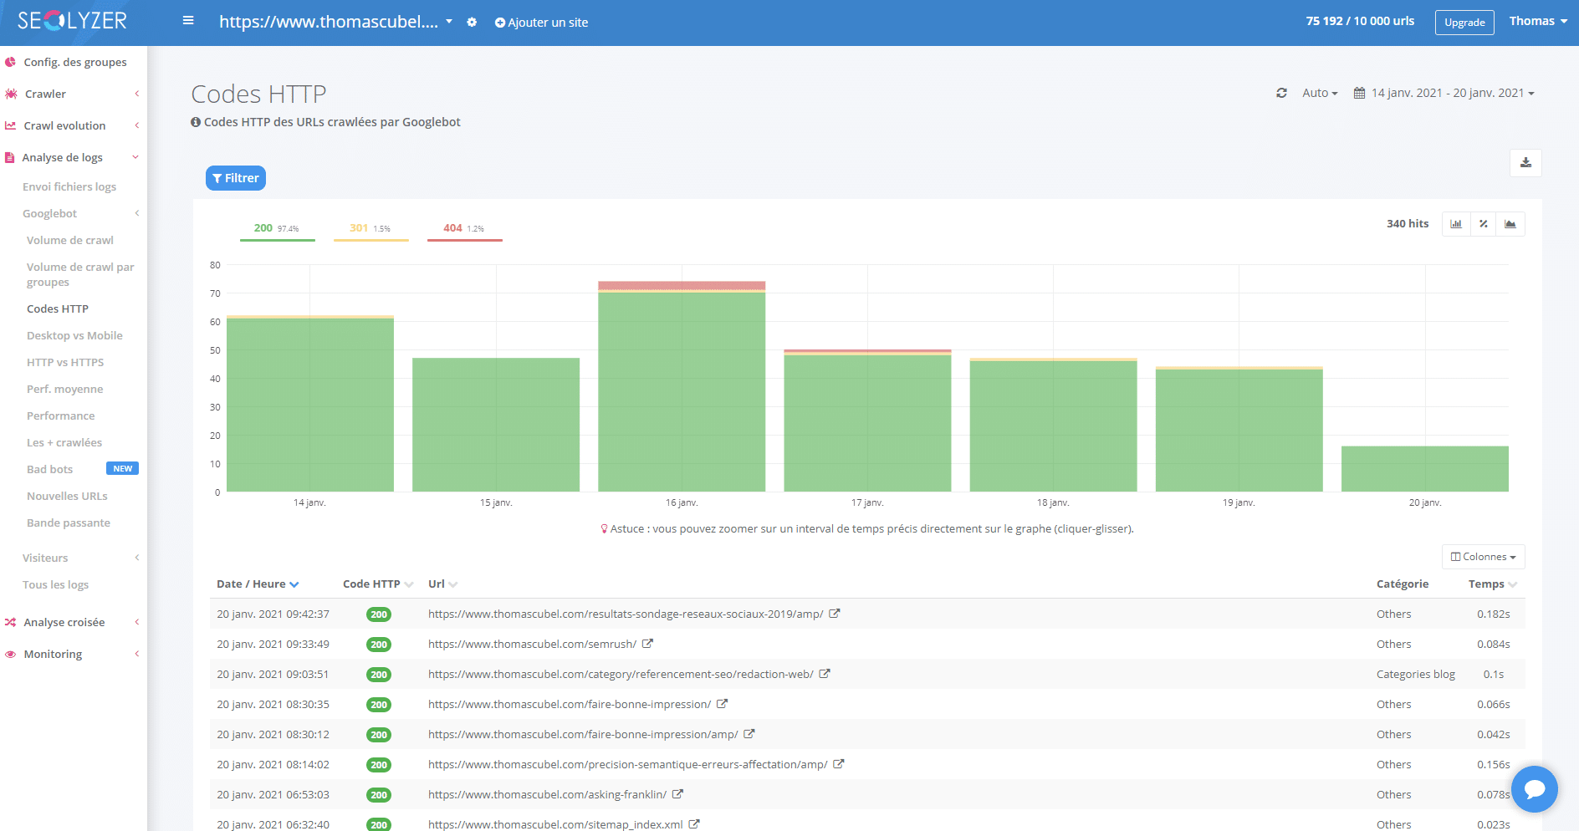Viewport: 1579px width, 831px height.
Task: Click calendar icon of date range
Action: click(1360, 93)
